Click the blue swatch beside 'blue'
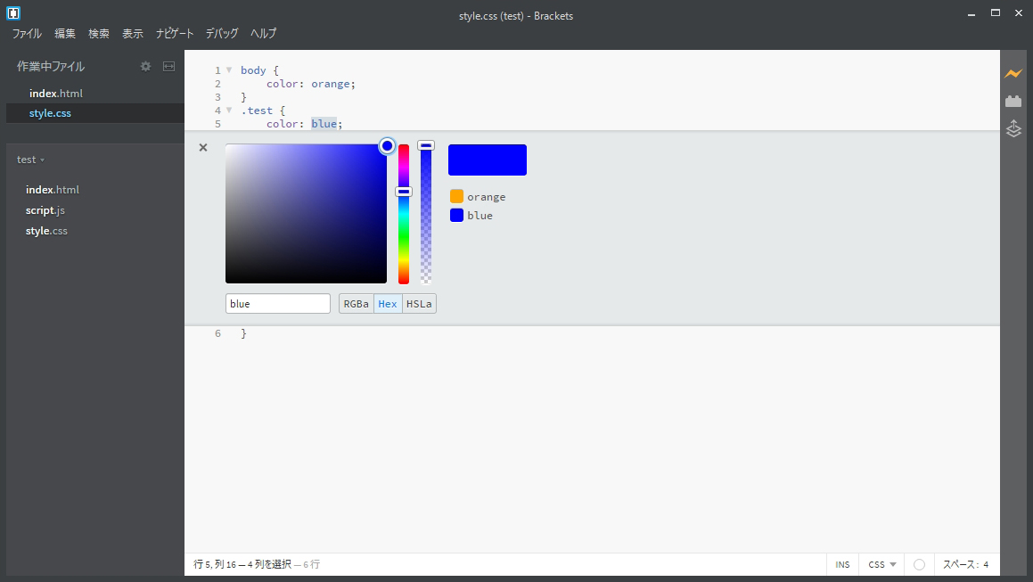This screenshot has width=1033, height=582. (x=456, y=215)
